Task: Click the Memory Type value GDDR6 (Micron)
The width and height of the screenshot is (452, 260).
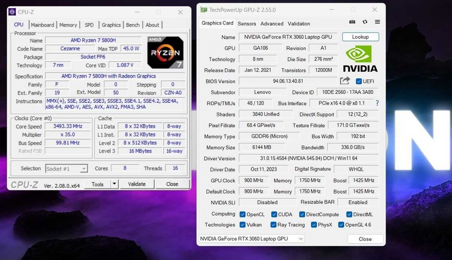Action: coord(269,136)
